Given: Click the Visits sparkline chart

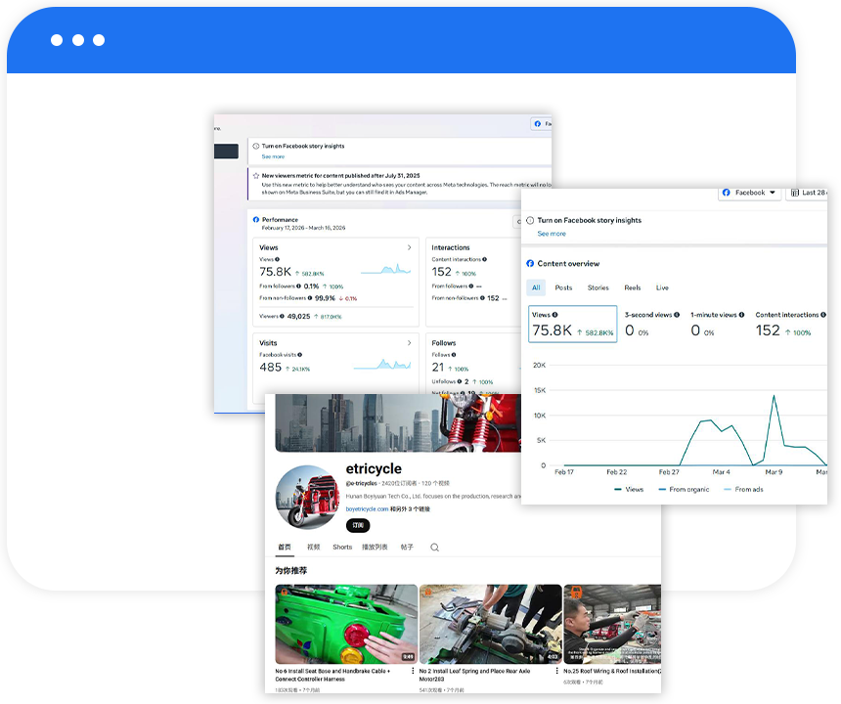Looking at the screenshot, I should point(382,365).
